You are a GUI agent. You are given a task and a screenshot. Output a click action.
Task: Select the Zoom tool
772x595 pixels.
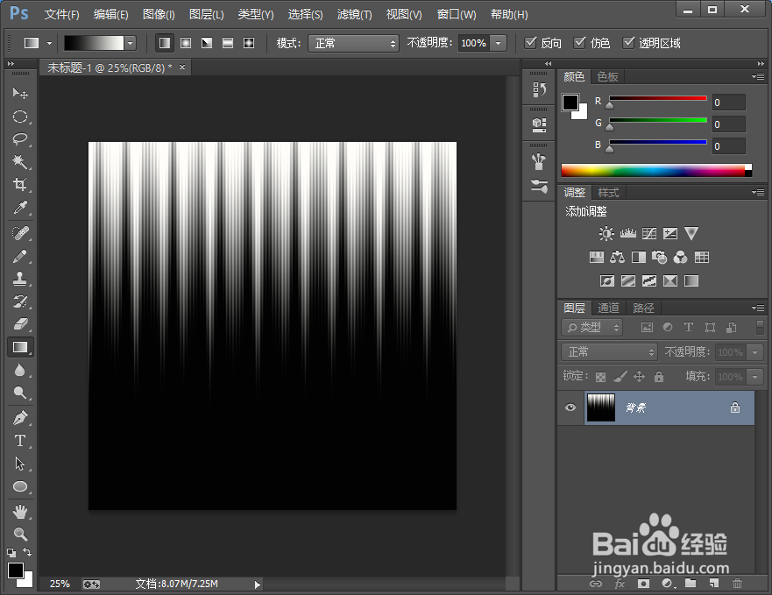[x=20, y=534]
